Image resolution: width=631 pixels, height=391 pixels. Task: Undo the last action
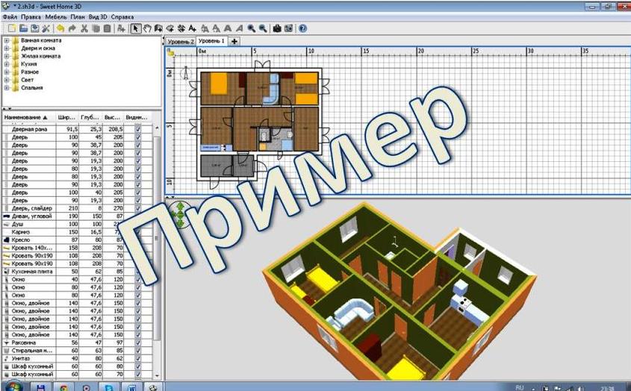[x=60, y=28]
